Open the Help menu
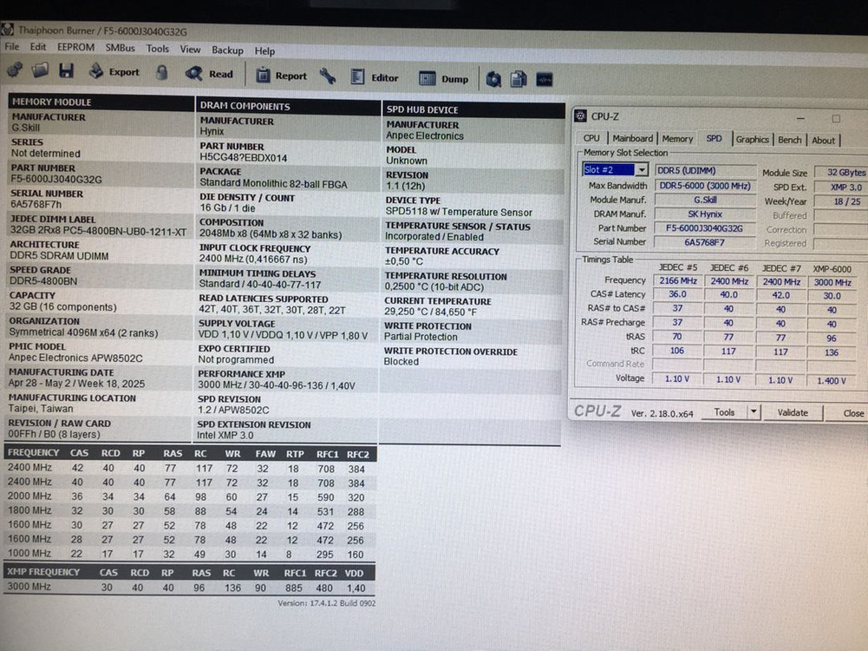Image resolution: width=868 pixels, height=651 pixels. [x=264, y=51]
